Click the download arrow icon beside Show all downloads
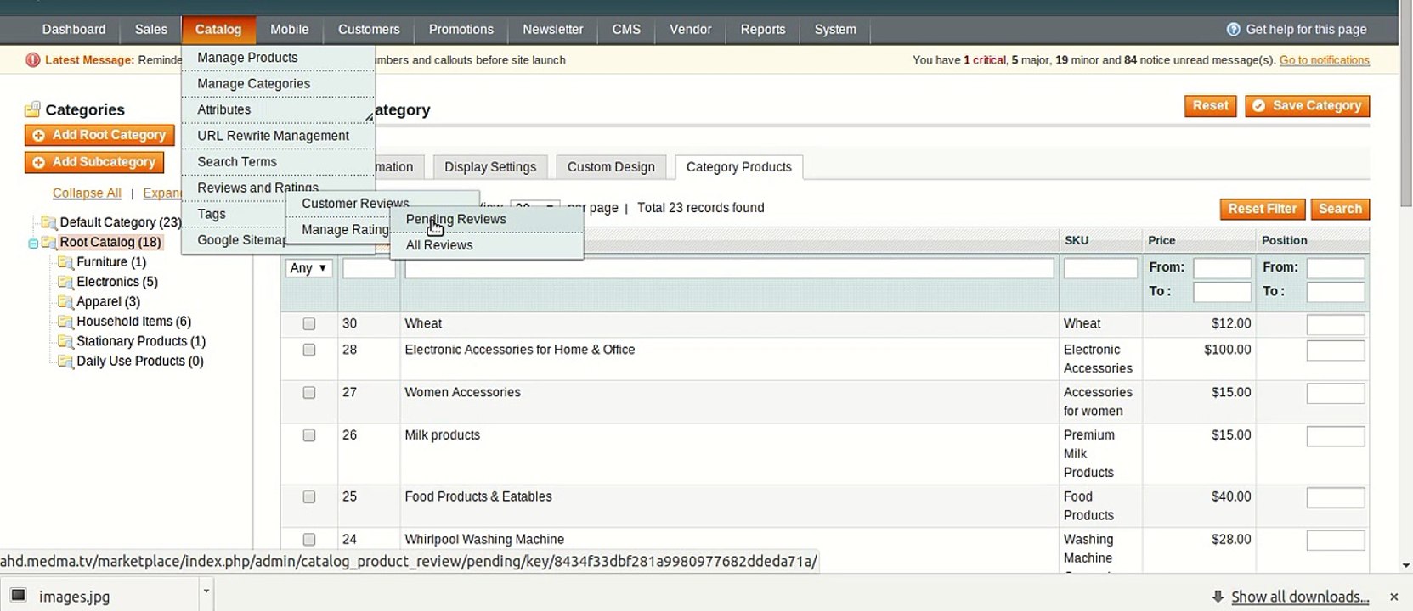Screen dimensions: 1413x611 (x=1218, y=597)
